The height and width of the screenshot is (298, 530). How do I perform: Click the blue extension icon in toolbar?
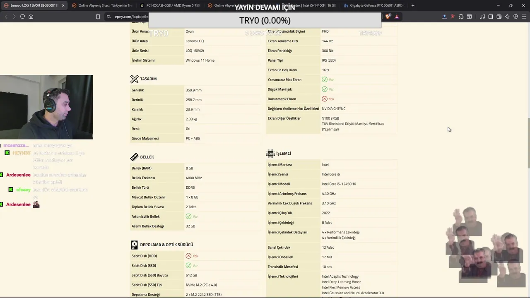click(444, 17)
